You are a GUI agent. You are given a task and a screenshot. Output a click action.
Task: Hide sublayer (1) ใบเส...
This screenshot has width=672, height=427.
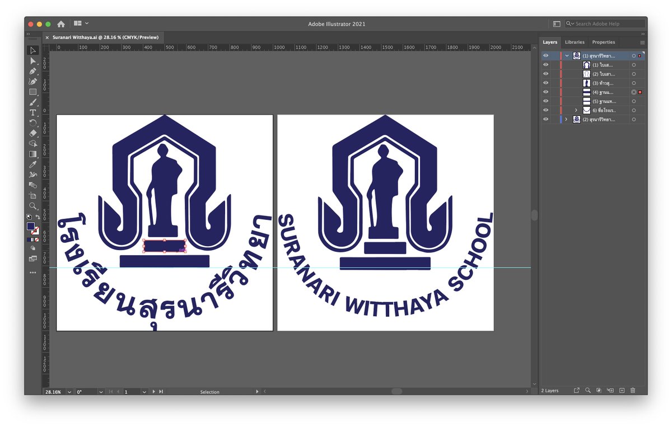[x=545, y=65]
